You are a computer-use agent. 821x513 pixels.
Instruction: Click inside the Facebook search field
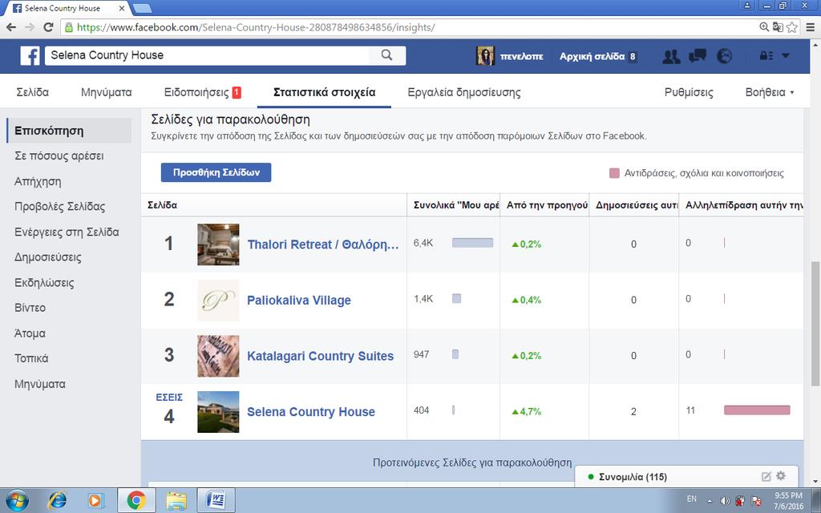tap(207, 55)
